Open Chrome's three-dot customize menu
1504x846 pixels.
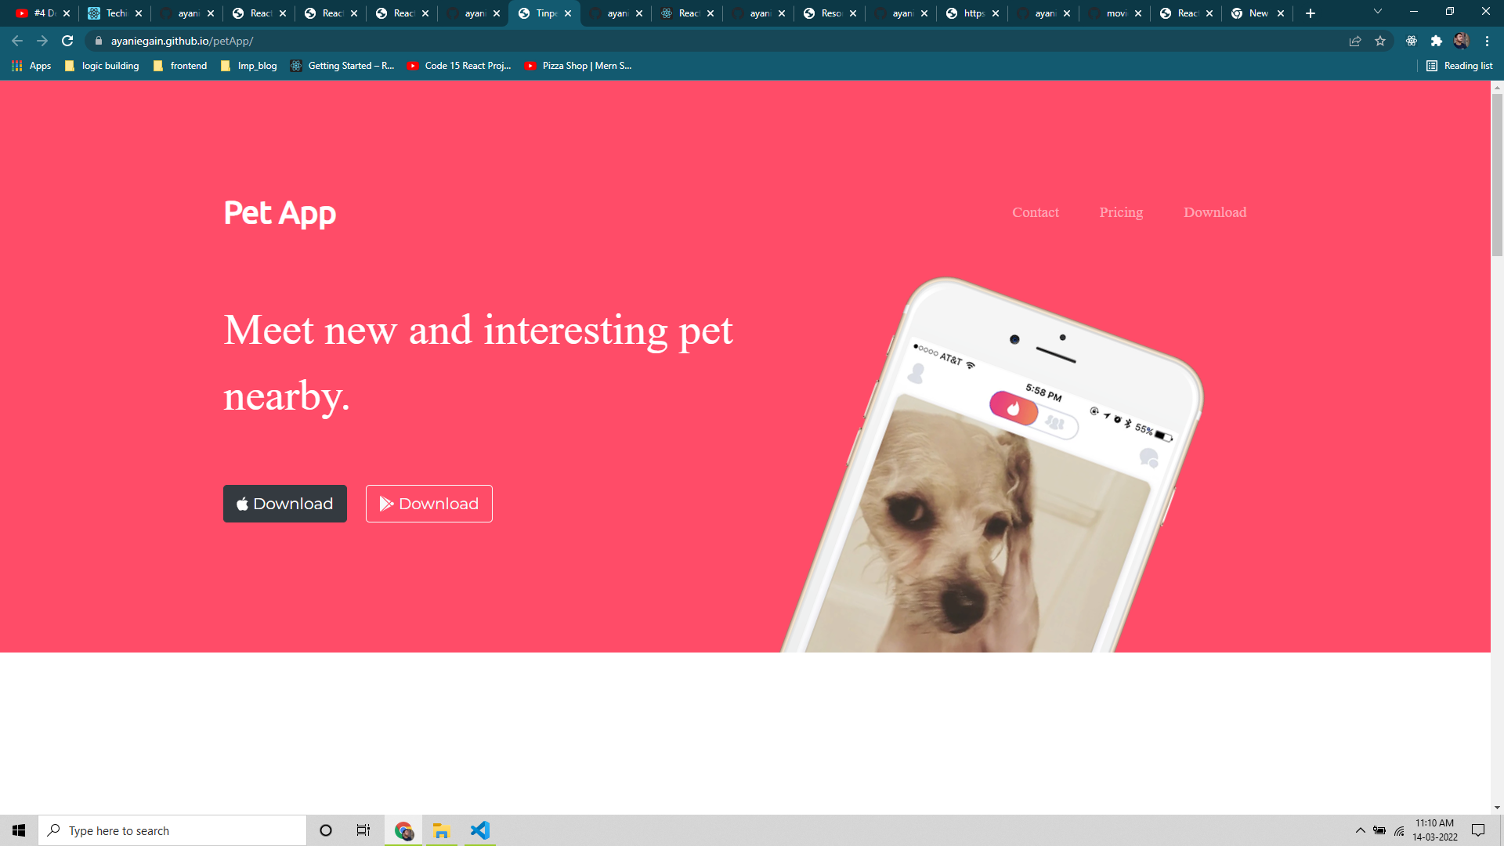tap(1488, 41)
